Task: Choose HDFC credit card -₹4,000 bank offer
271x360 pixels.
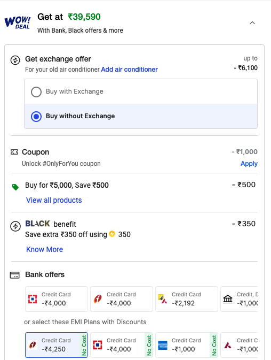Action: coord(57,299)
